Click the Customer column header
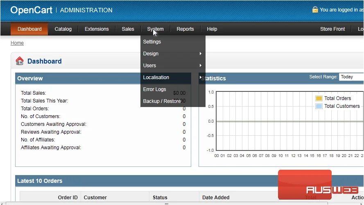This screenshot has width=364, height=205. point(95,197)
